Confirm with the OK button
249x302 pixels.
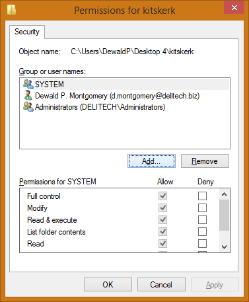pyautogui.click(x=108, y=285)
